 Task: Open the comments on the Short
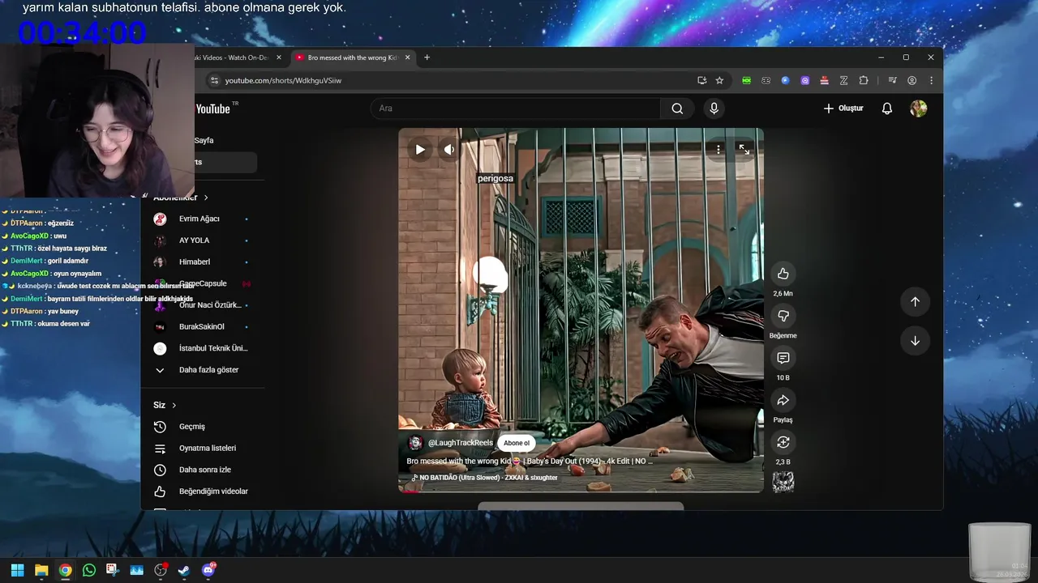click(x=783, y=358)
